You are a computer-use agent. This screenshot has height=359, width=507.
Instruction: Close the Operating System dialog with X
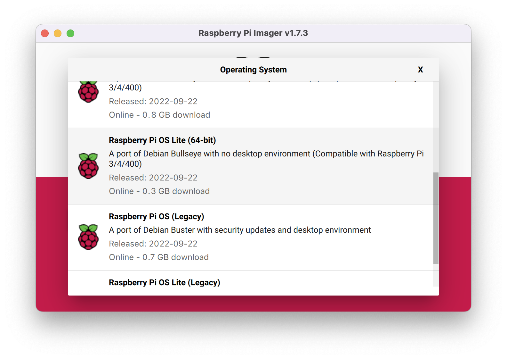click(x=420, y=70)
